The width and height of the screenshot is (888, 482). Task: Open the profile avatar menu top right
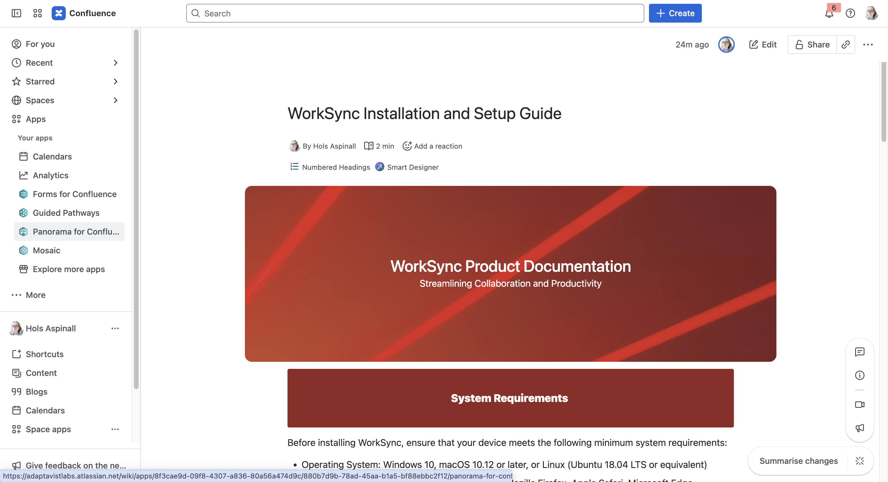[872, 13]
